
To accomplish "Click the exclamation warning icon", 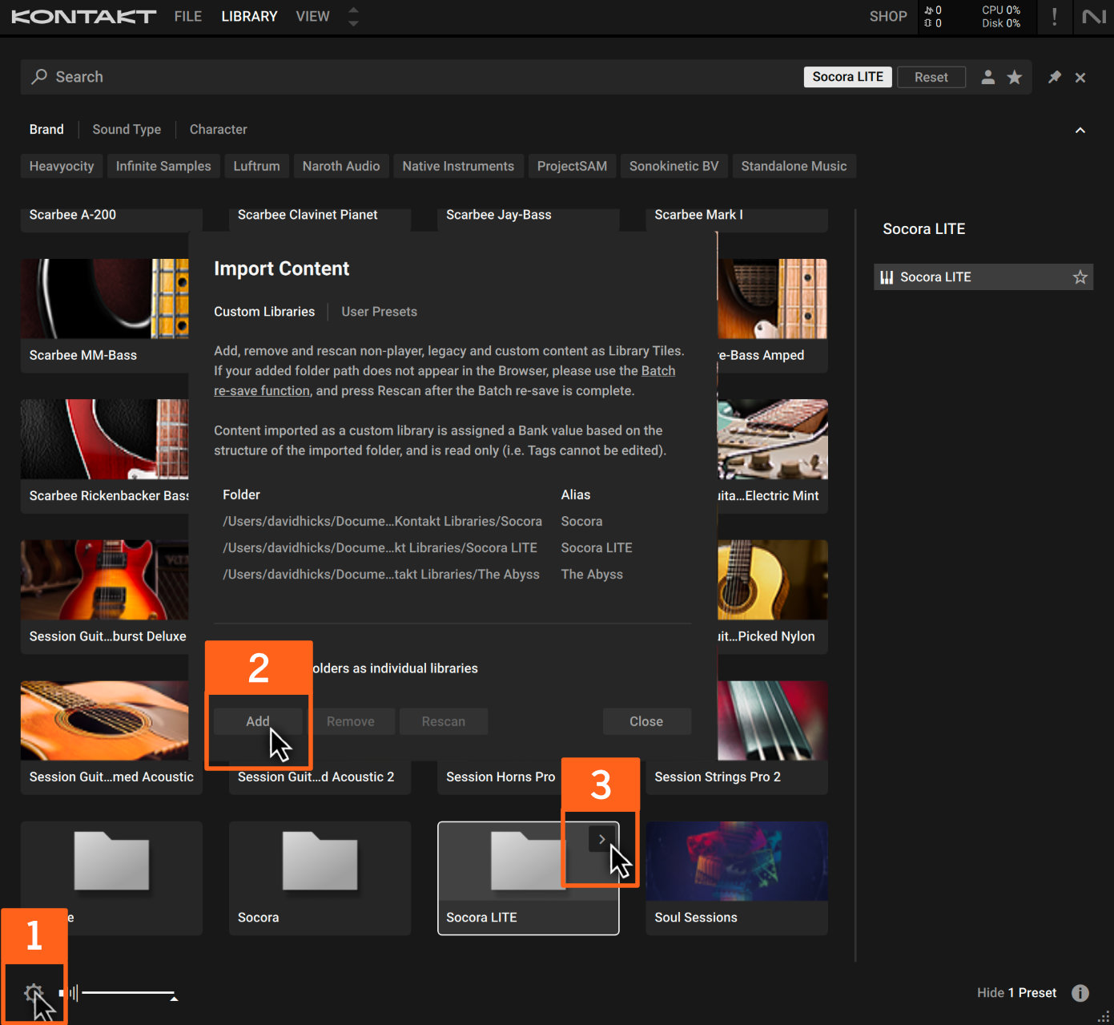I will (1054, 16).
